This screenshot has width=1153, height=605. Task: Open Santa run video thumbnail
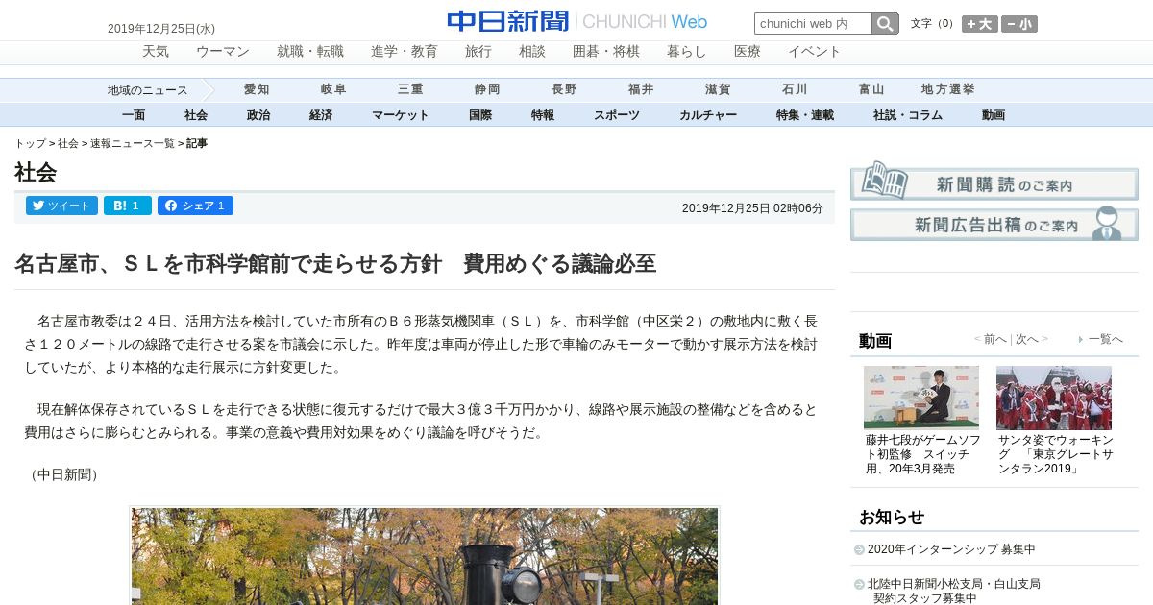1054,398
